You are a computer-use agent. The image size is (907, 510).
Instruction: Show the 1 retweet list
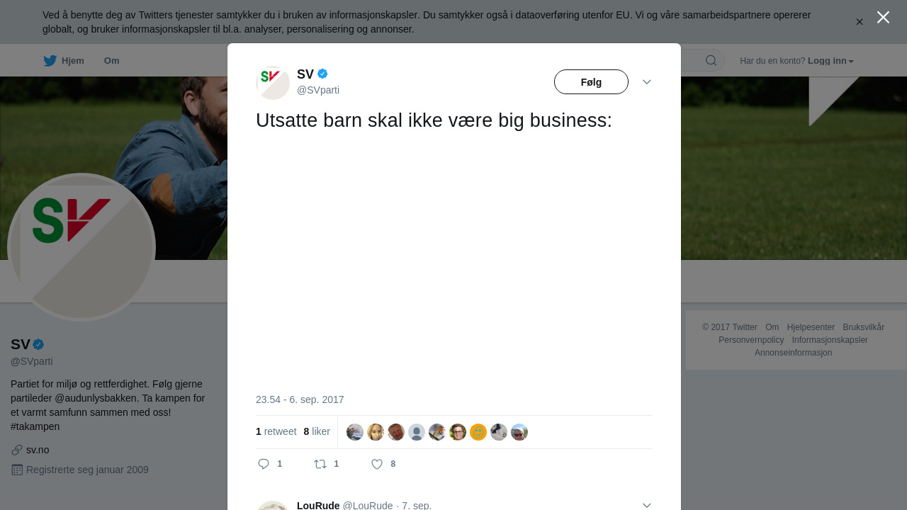[276, 431]
